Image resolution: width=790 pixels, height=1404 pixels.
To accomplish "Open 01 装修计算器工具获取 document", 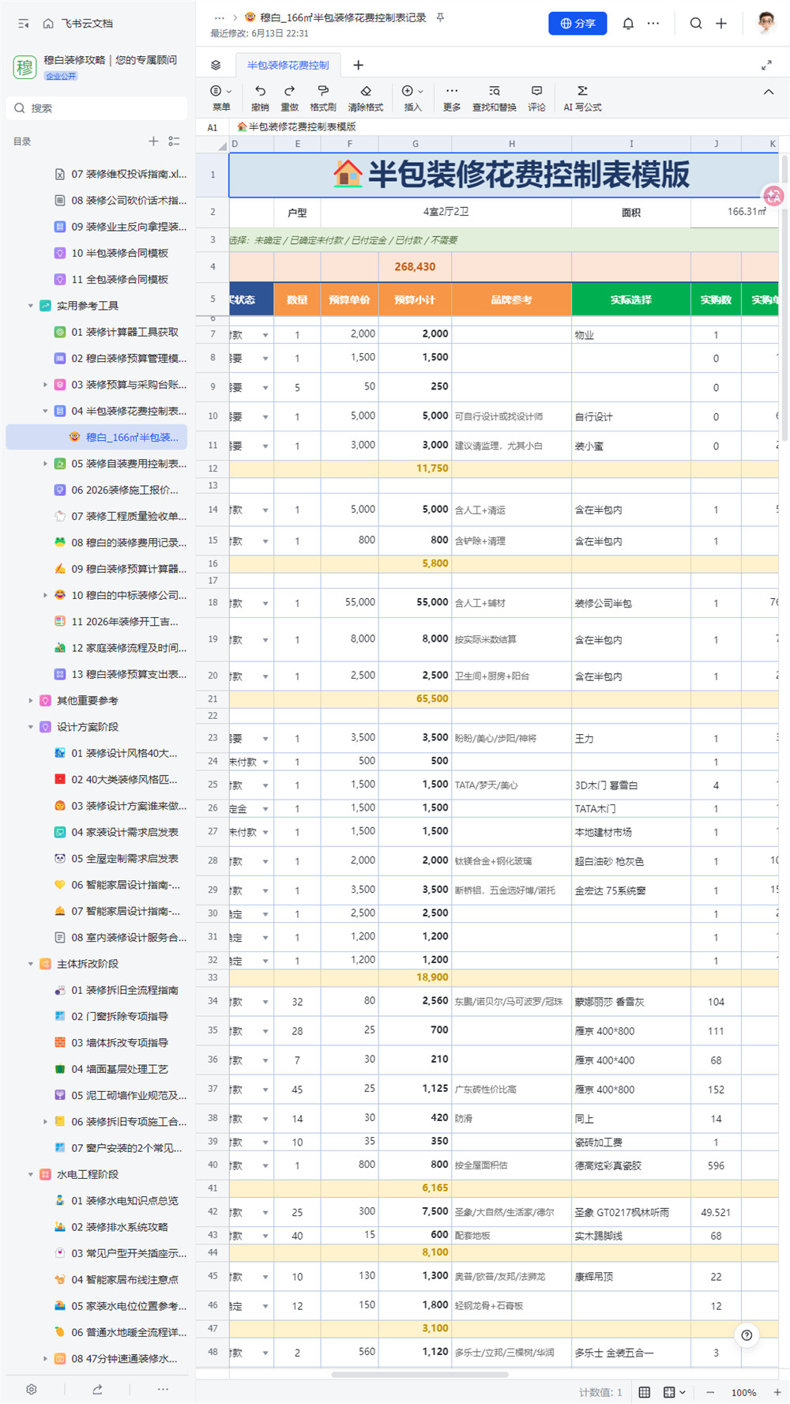I will coord(125,332).
